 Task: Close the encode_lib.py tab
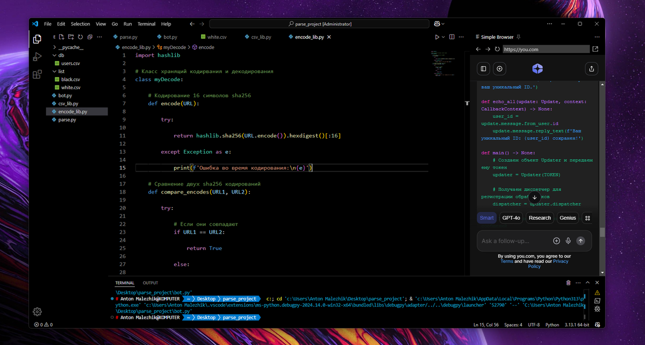pos(329,37)
